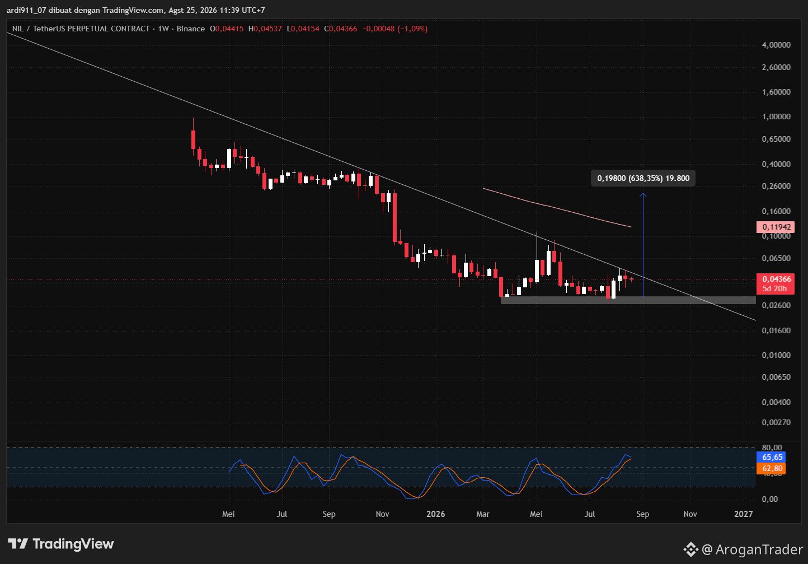Screen dimensions: 808x564
Task: Click the 1W timeframe label in the legend
Action: point(163,29)
